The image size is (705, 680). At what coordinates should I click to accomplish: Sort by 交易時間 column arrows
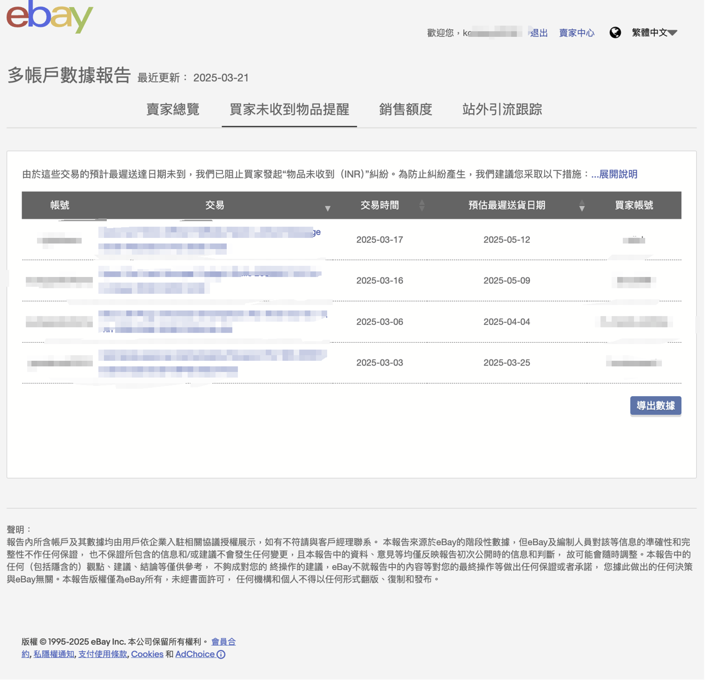point(422,205)
